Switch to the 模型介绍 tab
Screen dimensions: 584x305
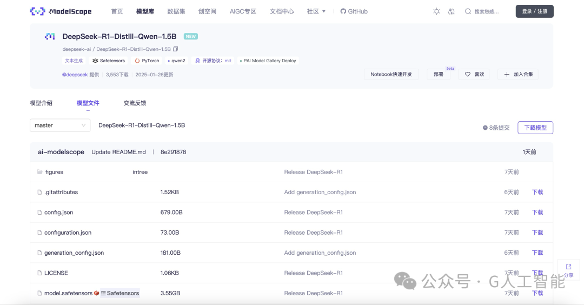click(x=41, y=103)
